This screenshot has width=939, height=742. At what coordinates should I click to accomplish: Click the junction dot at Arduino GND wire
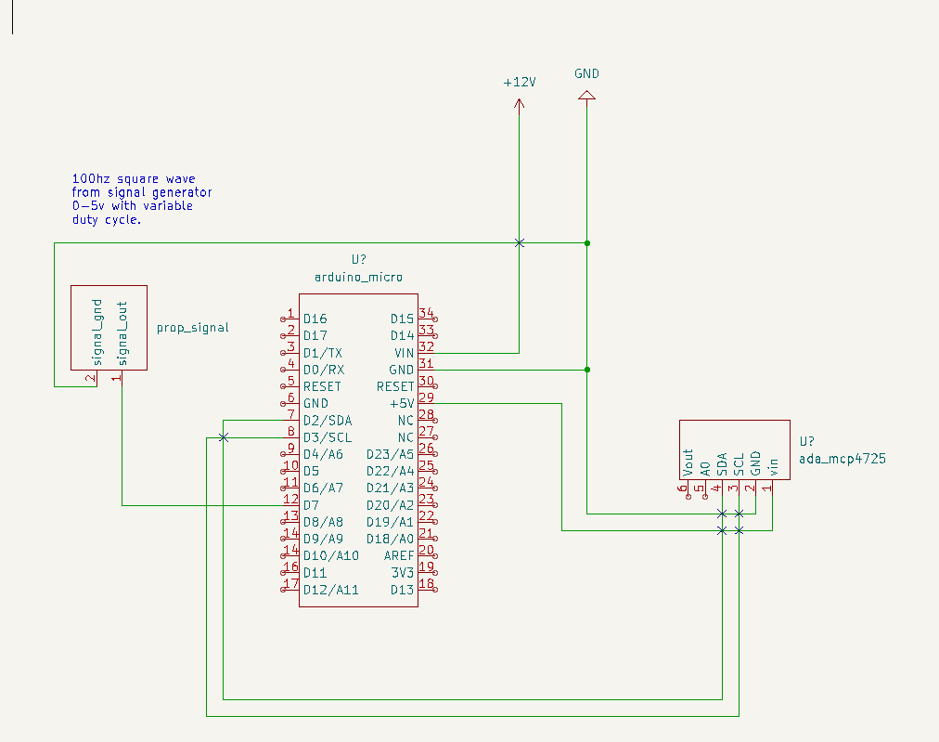[x=587, y=370]
